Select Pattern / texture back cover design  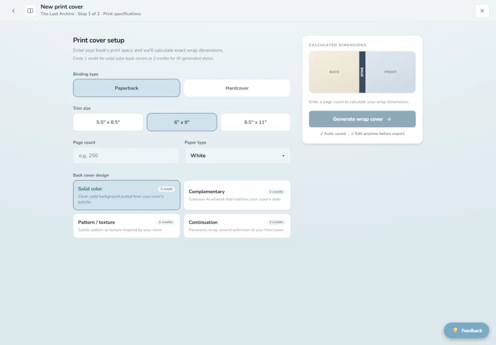coord(126,226)
